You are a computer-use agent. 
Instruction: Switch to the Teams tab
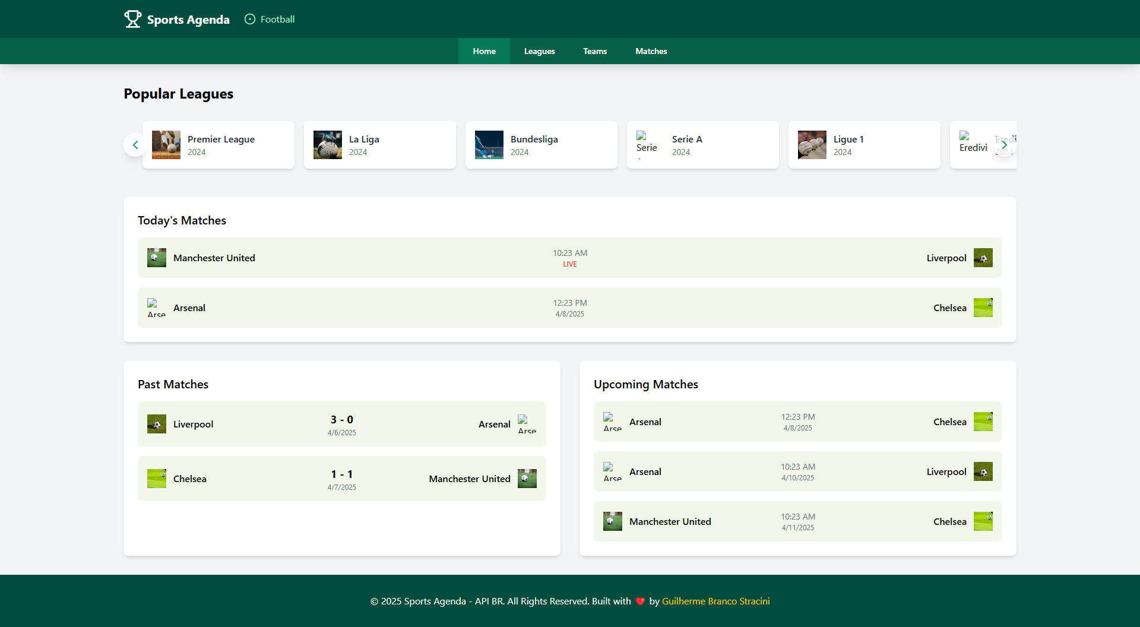(x=595, y=51)
